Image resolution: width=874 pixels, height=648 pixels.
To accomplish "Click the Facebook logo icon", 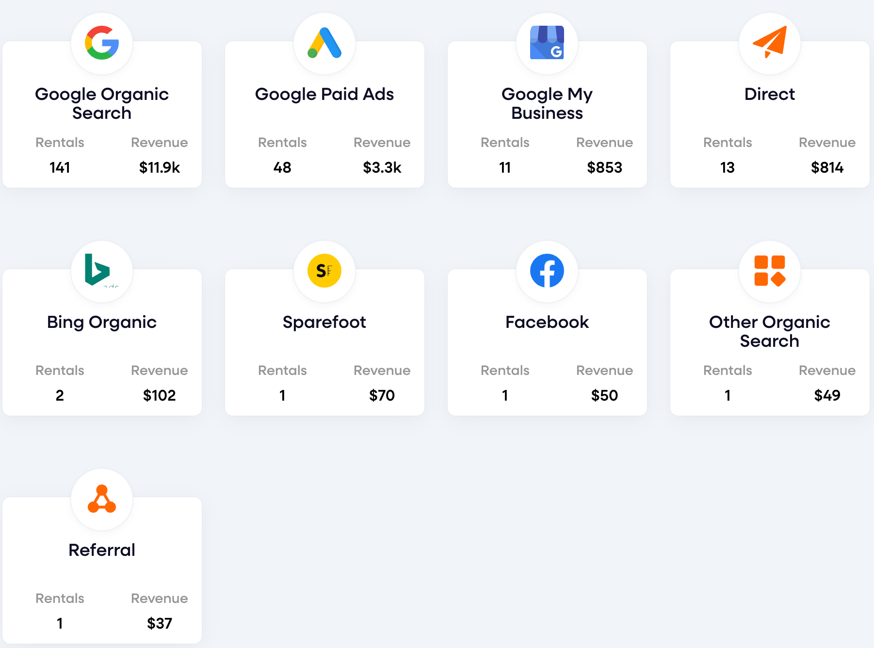I will coord(547,271).
